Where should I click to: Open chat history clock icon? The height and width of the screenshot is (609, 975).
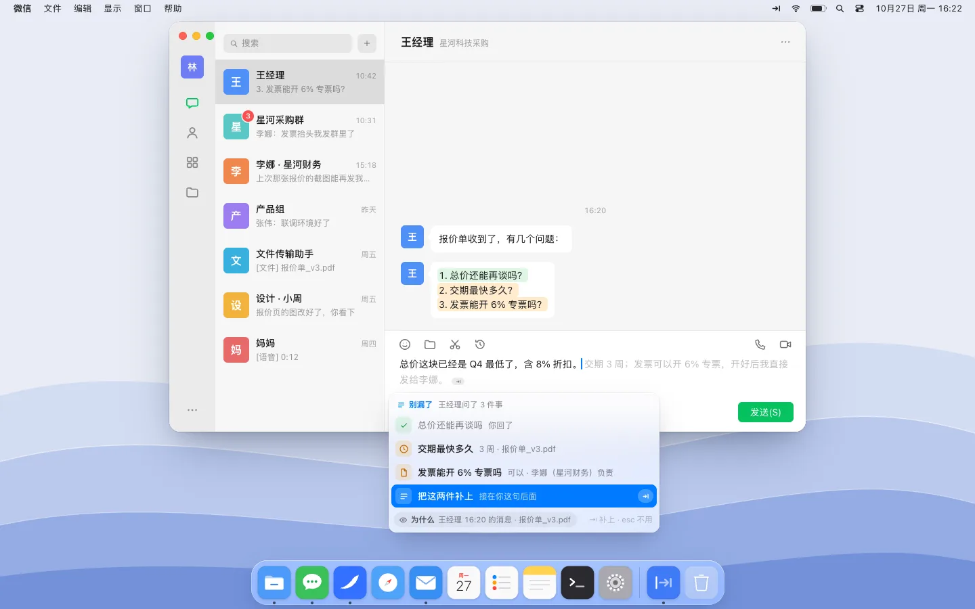coord(480,344)
